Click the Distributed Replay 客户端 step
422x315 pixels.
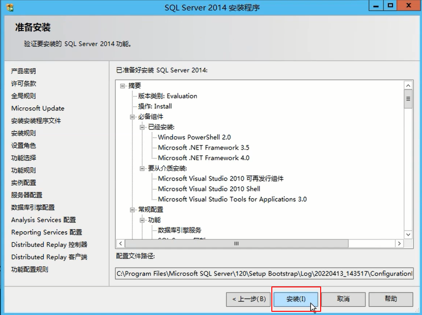point(49,257)
